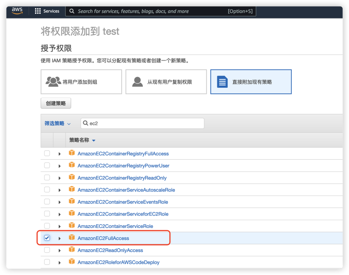Screen dimensions: 349x275
Task: Check AmazonEC2ReadOnlyAccess checkbox
Action: (x=47, y=250)
